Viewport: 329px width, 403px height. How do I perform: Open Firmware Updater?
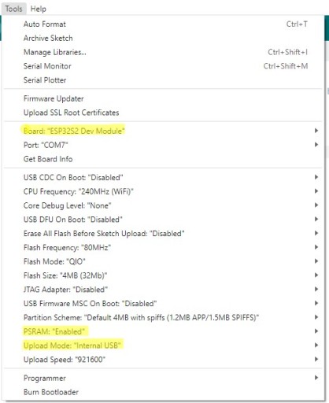click(x=163, y=98)
